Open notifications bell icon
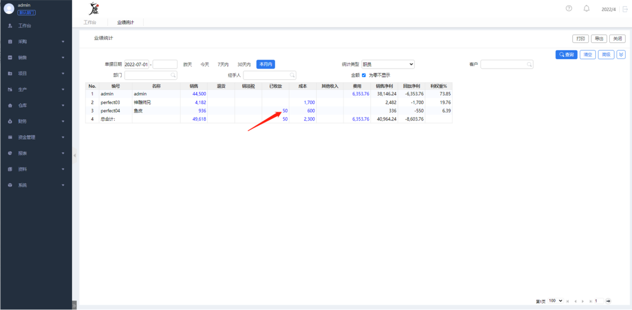Image resolution: width=632 pixels, height=310 pixels. tap(586, 8)
